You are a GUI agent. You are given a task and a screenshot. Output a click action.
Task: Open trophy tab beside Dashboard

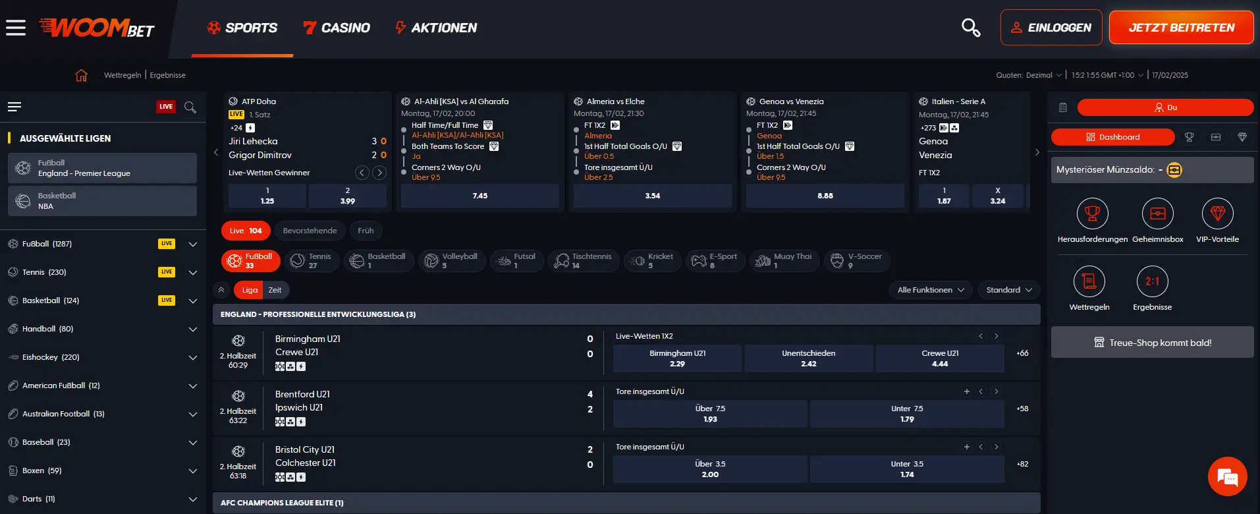pyautogui.click(x=1190, y=137)
